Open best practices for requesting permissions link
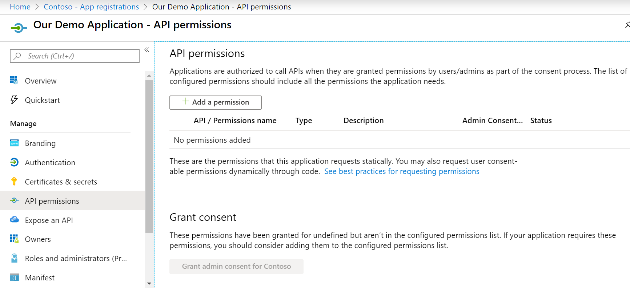 point(401,171)
